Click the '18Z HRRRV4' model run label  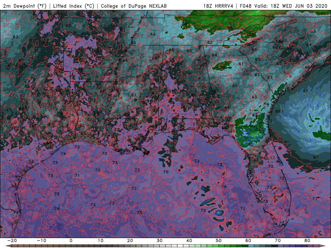pyautogui.click(x=218, y=6)
